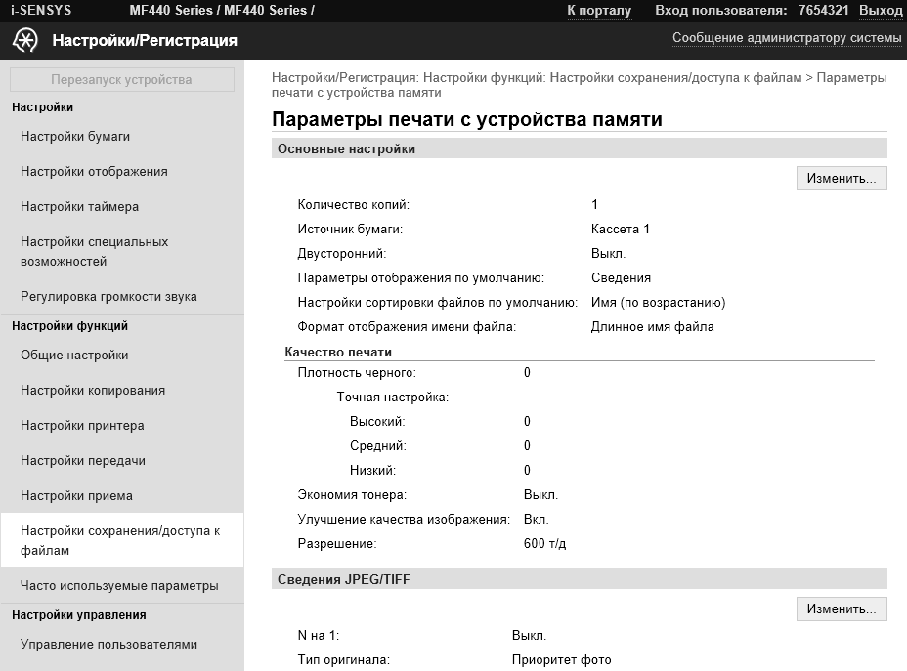The height and width of the screenshot is (671, 907).
Task: Open Настройки приема in sidebar
Action: click(x=76, y=496)
